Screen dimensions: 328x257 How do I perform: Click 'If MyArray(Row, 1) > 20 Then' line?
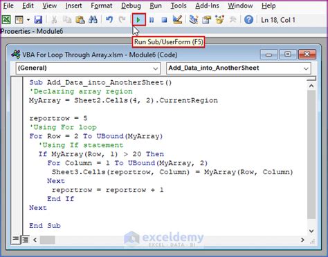point(101,154)
